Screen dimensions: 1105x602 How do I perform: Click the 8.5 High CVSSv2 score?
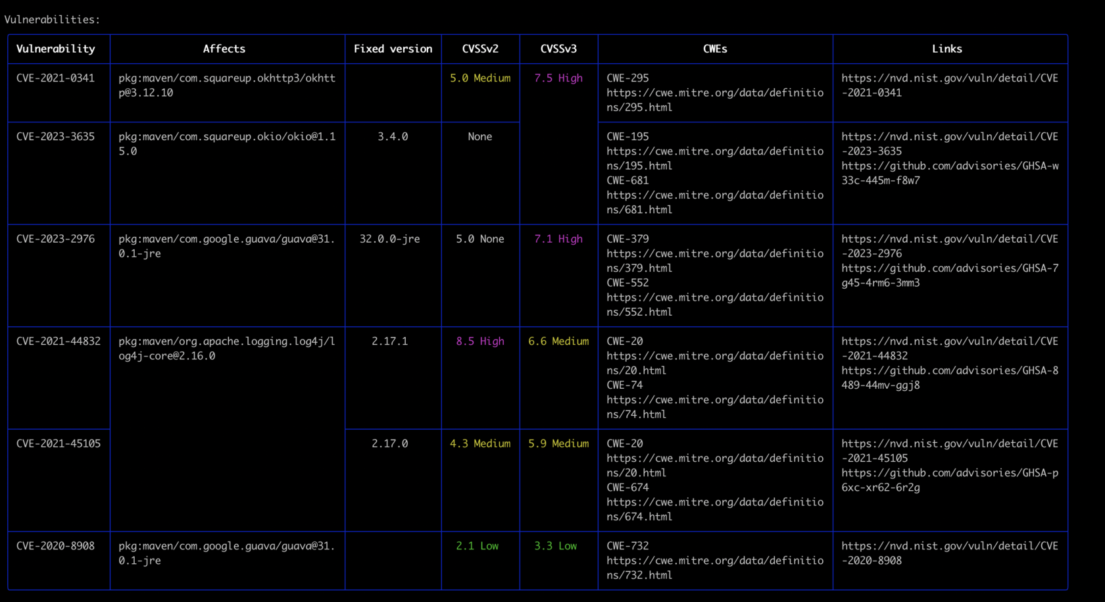click(x=480, y=341)
